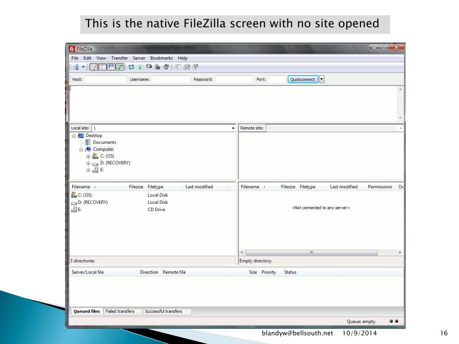Click the message log scroll up arrow
Image resolution: width=459 pixels, height=344 pixels.
400,89
